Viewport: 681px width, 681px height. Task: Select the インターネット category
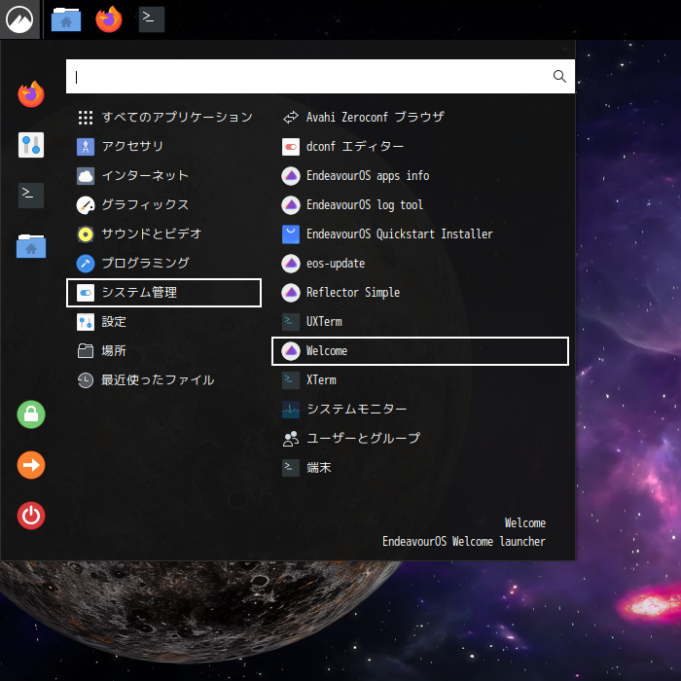[163, 175]
